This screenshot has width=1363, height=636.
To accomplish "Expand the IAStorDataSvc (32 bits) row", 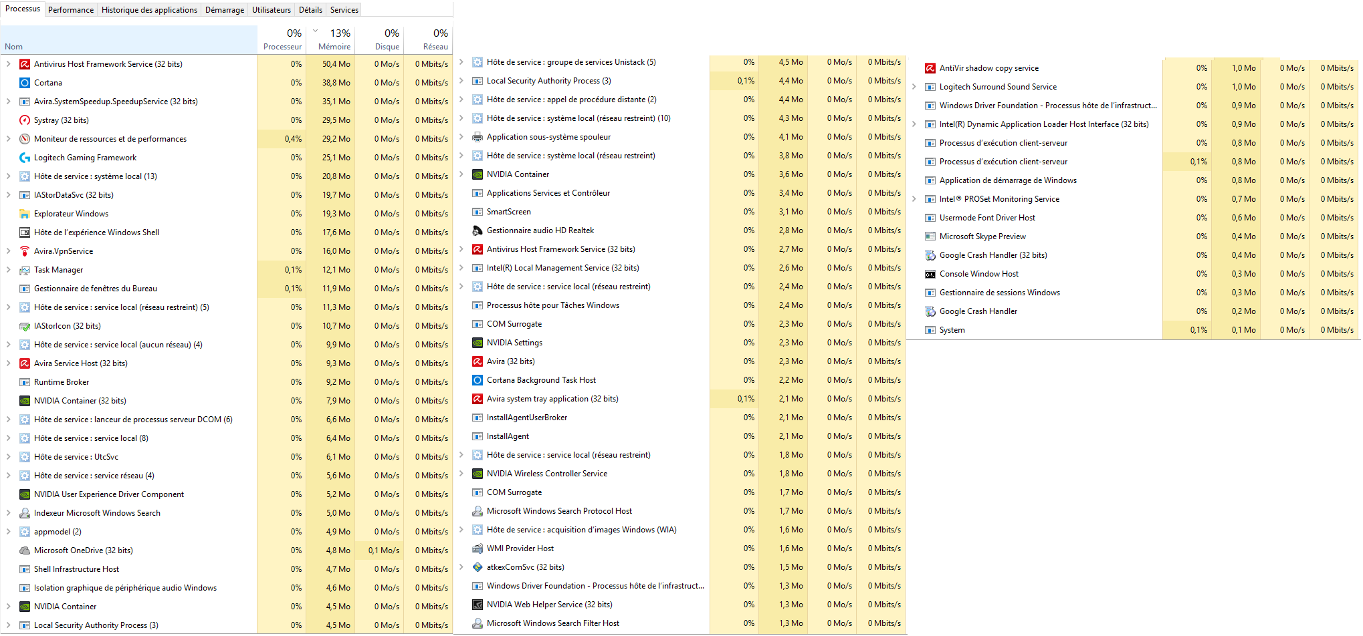I will pyautogui.click(x=8, y=195).
